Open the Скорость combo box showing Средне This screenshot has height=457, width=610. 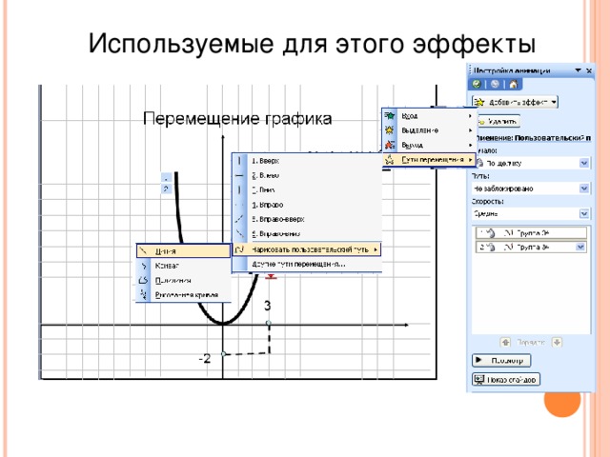(x=532, y=213)
